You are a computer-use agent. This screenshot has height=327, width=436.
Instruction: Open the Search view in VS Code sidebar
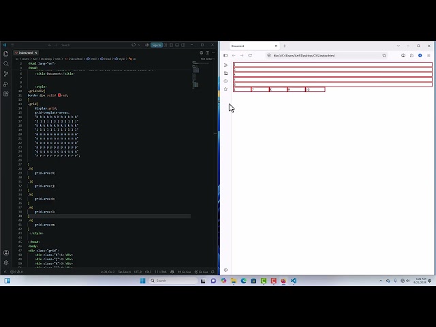(6, 63)
